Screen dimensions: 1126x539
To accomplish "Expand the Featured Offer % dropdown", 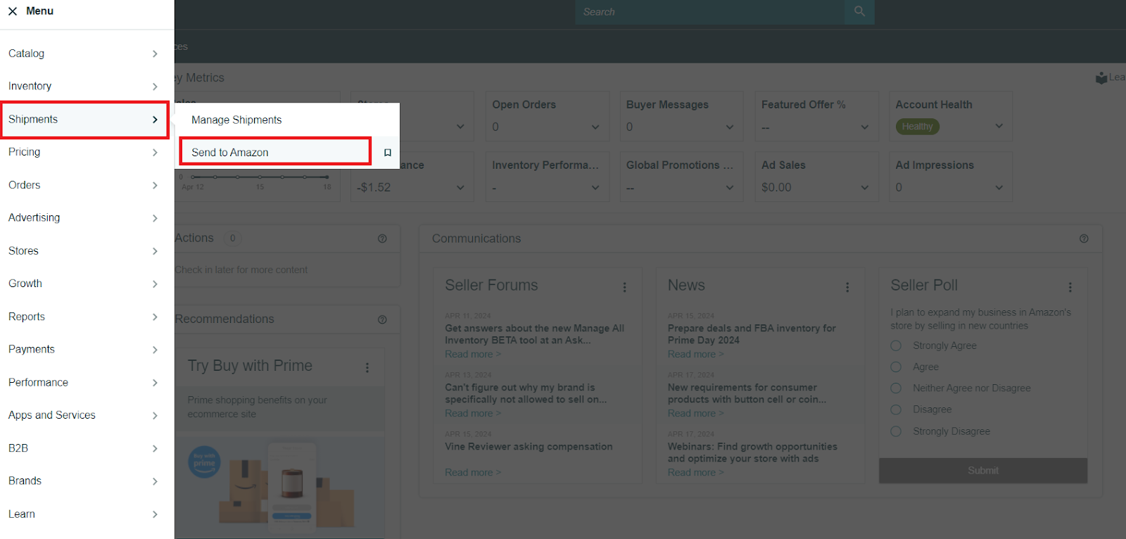I will coord(865,127).
